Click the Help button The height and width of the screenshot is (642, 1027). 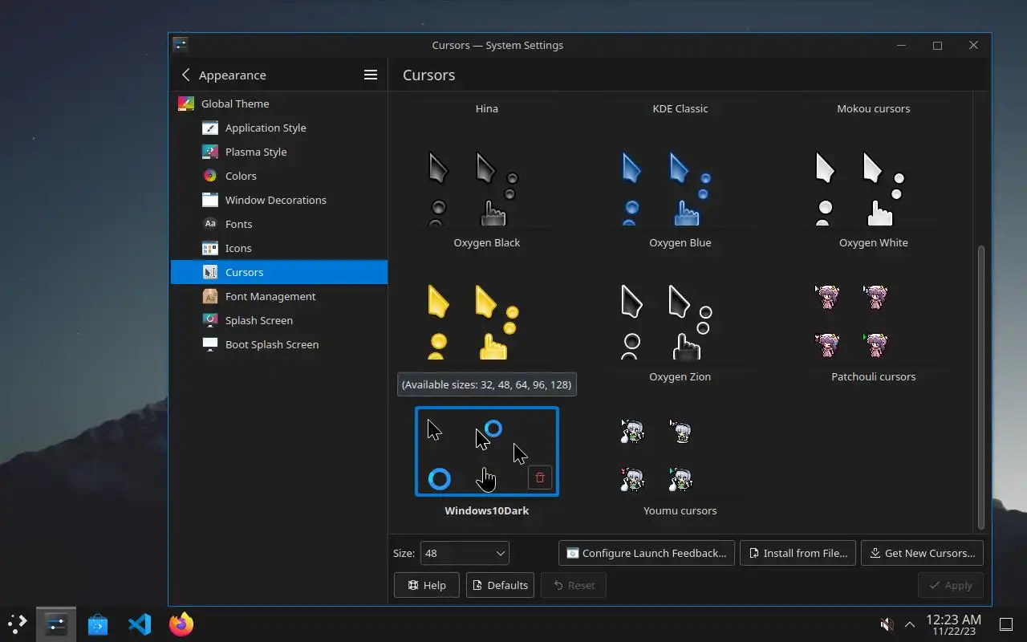click(426, 585)
